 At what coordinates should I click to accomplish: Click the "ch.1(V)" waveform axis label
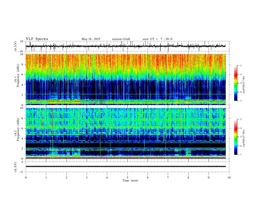(16, 46)
